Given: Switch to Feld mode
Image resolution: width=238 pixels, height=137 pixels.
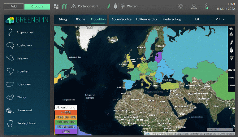Looking at the screenshot, I should click(x=14, y=6).
